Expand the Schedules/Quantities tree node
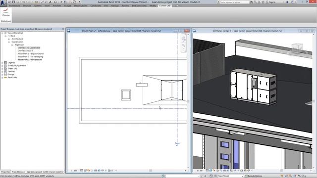 pos(2,66)
